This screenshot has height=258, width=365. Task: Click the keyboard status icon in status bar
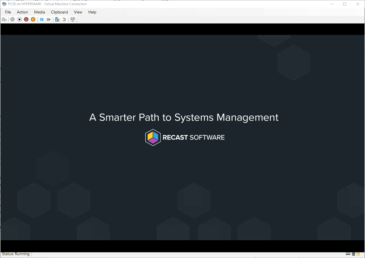348,253
